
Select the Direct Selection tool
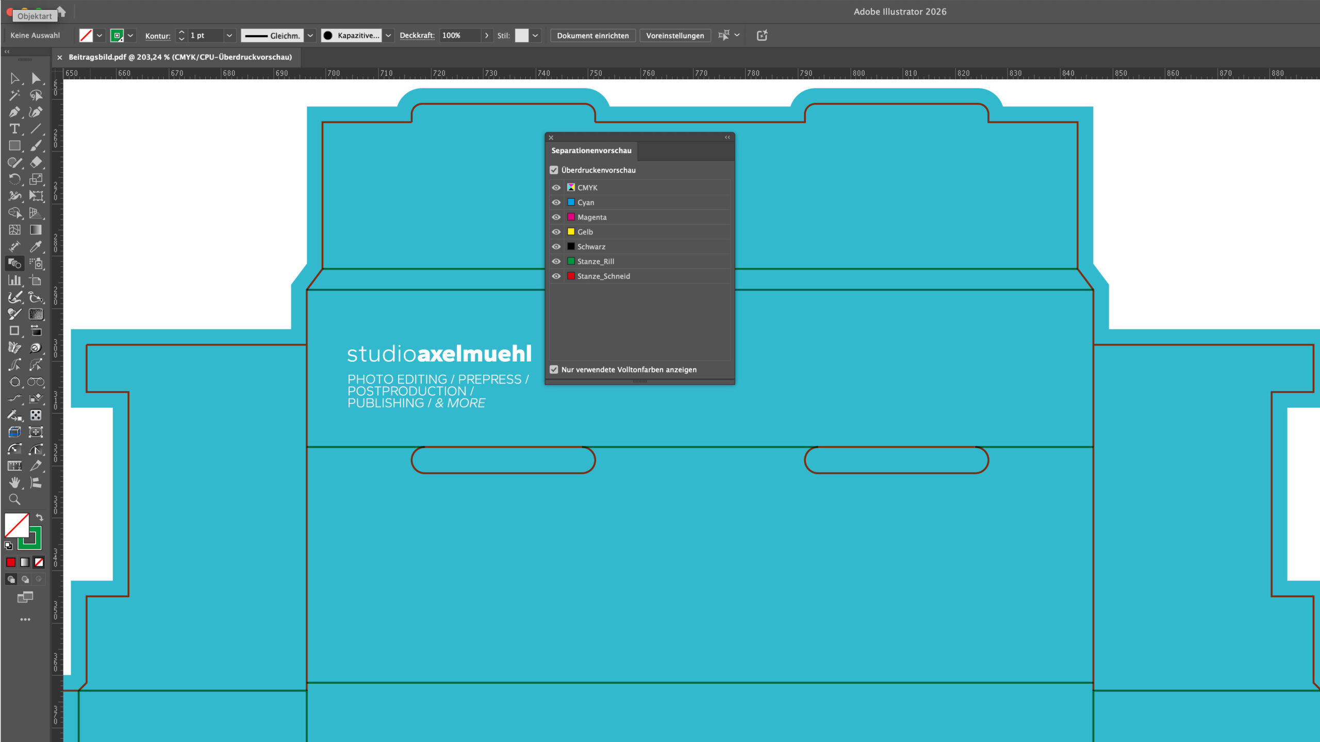pyautogui.click(x=35, y=78)
